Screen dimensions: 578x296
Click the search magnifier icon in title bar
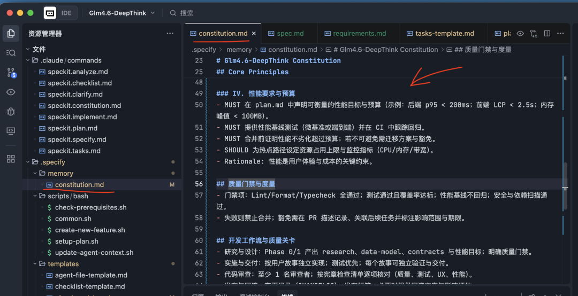(173, 13)
